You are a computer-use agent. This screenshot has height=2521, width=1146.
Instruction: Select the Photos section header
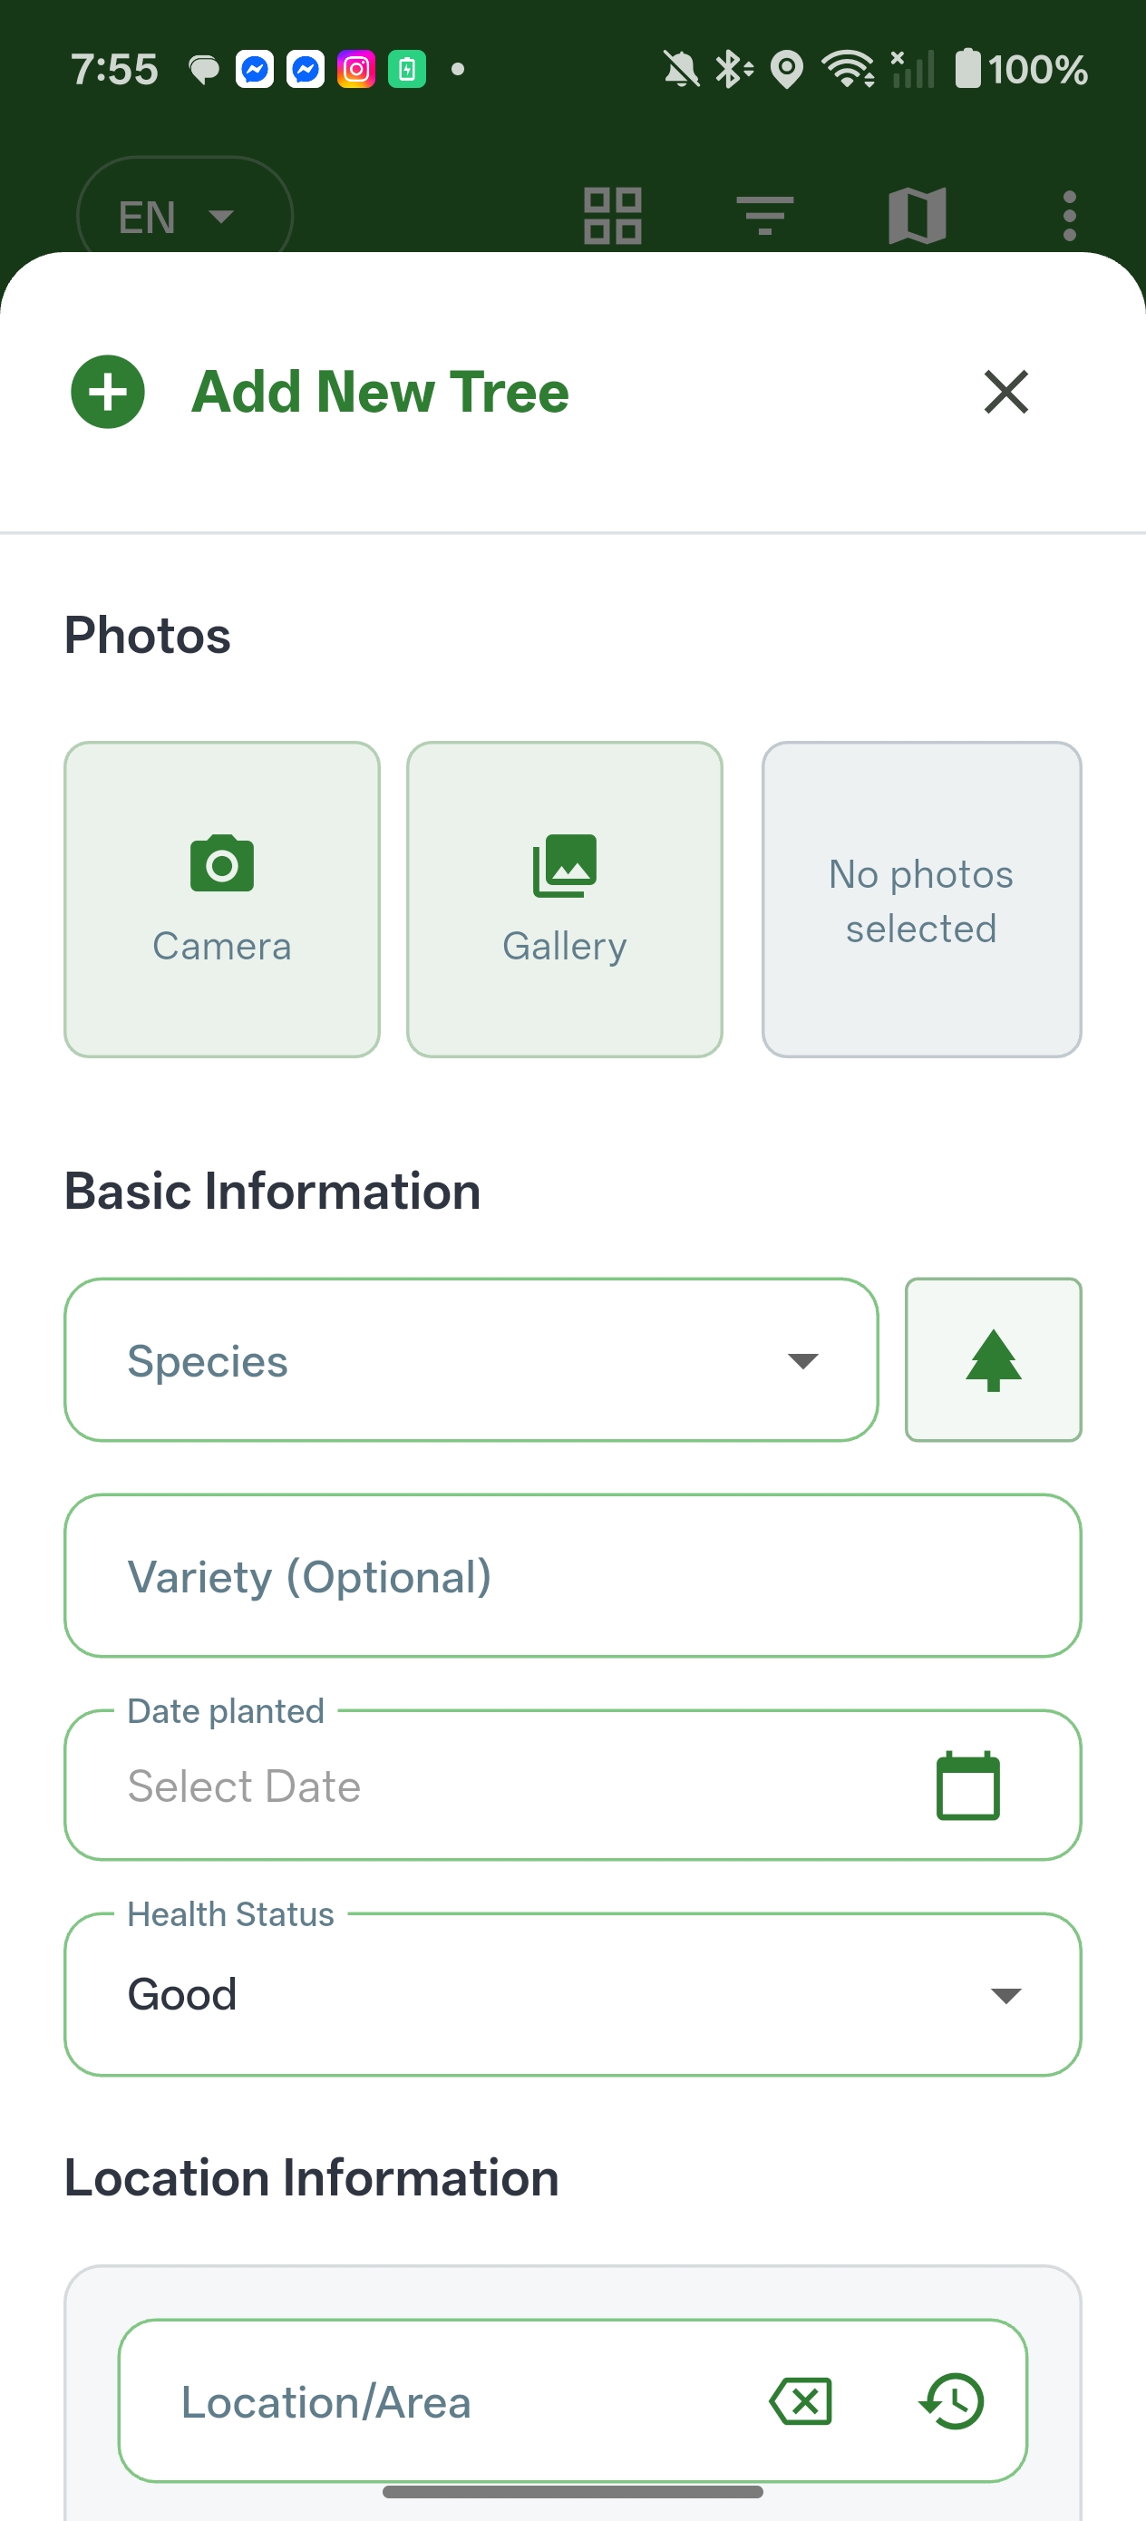pyautogui.click(x=147, y=634)
